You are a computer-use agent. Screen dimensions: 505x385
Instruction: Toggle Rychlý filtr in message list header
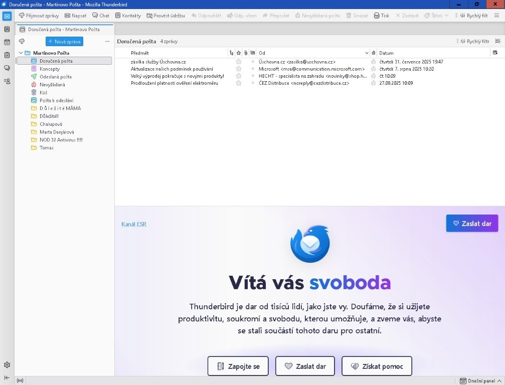[475, 41]
